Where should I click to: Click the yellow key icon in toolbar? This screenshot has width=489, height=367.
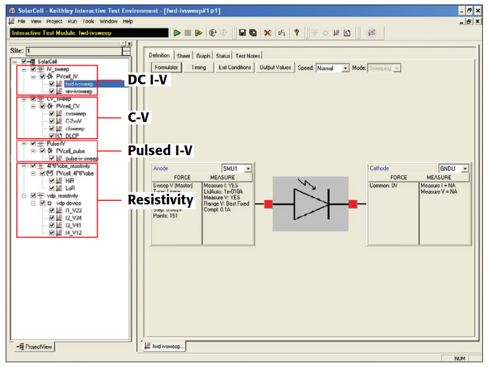(296, 33)
